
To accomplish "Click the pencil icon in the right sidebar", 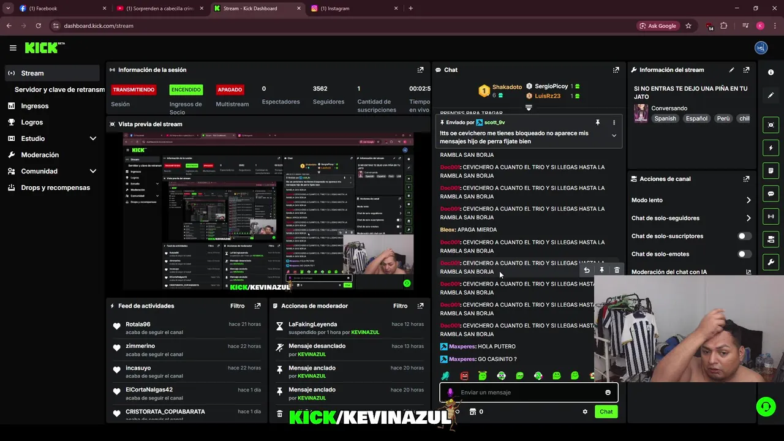I will [x=771, y=95].
